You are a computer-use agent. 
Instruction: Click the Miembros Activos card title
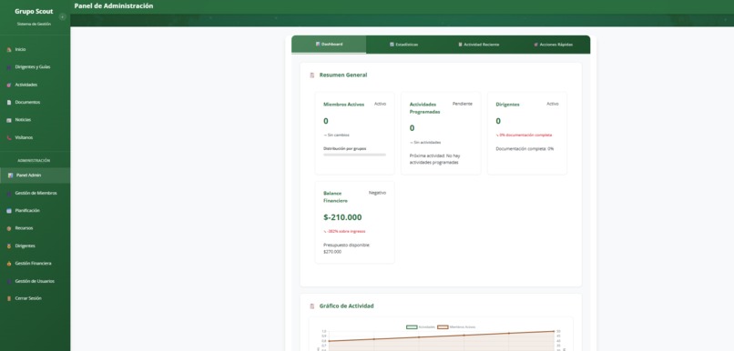[343, 105]
